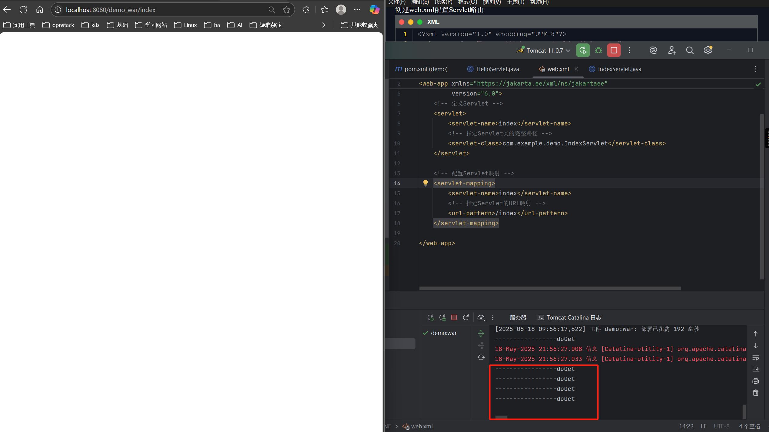Rerun the Tomcat 11.0.7 configuration
The width and height of the screenshot is (769, 432).
(583, 50)
